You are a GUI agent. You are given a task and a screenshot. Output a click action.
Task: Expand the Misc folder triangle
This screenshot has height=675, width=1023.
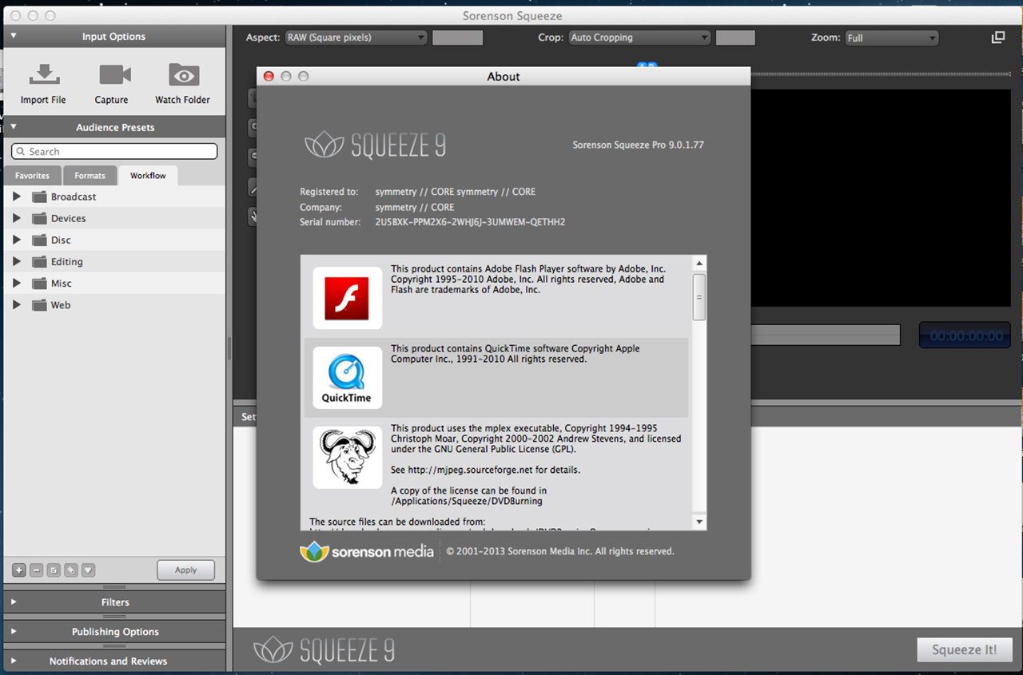(16, 283)
